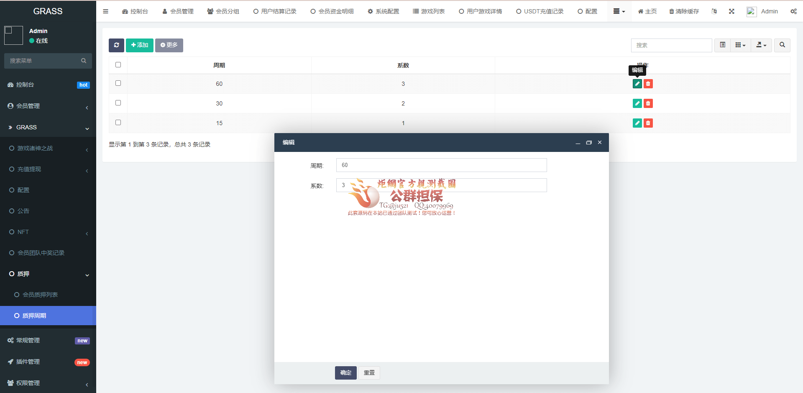Open the export data dropdown
The height and width of the screenshot is (393, 803).
tap(761, 45)
